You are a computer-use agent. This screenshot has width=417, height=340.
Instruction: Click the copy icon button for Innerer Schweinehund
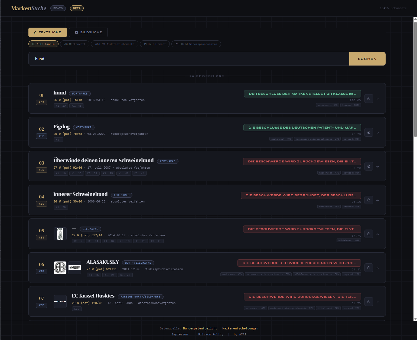tap(369, 200)
